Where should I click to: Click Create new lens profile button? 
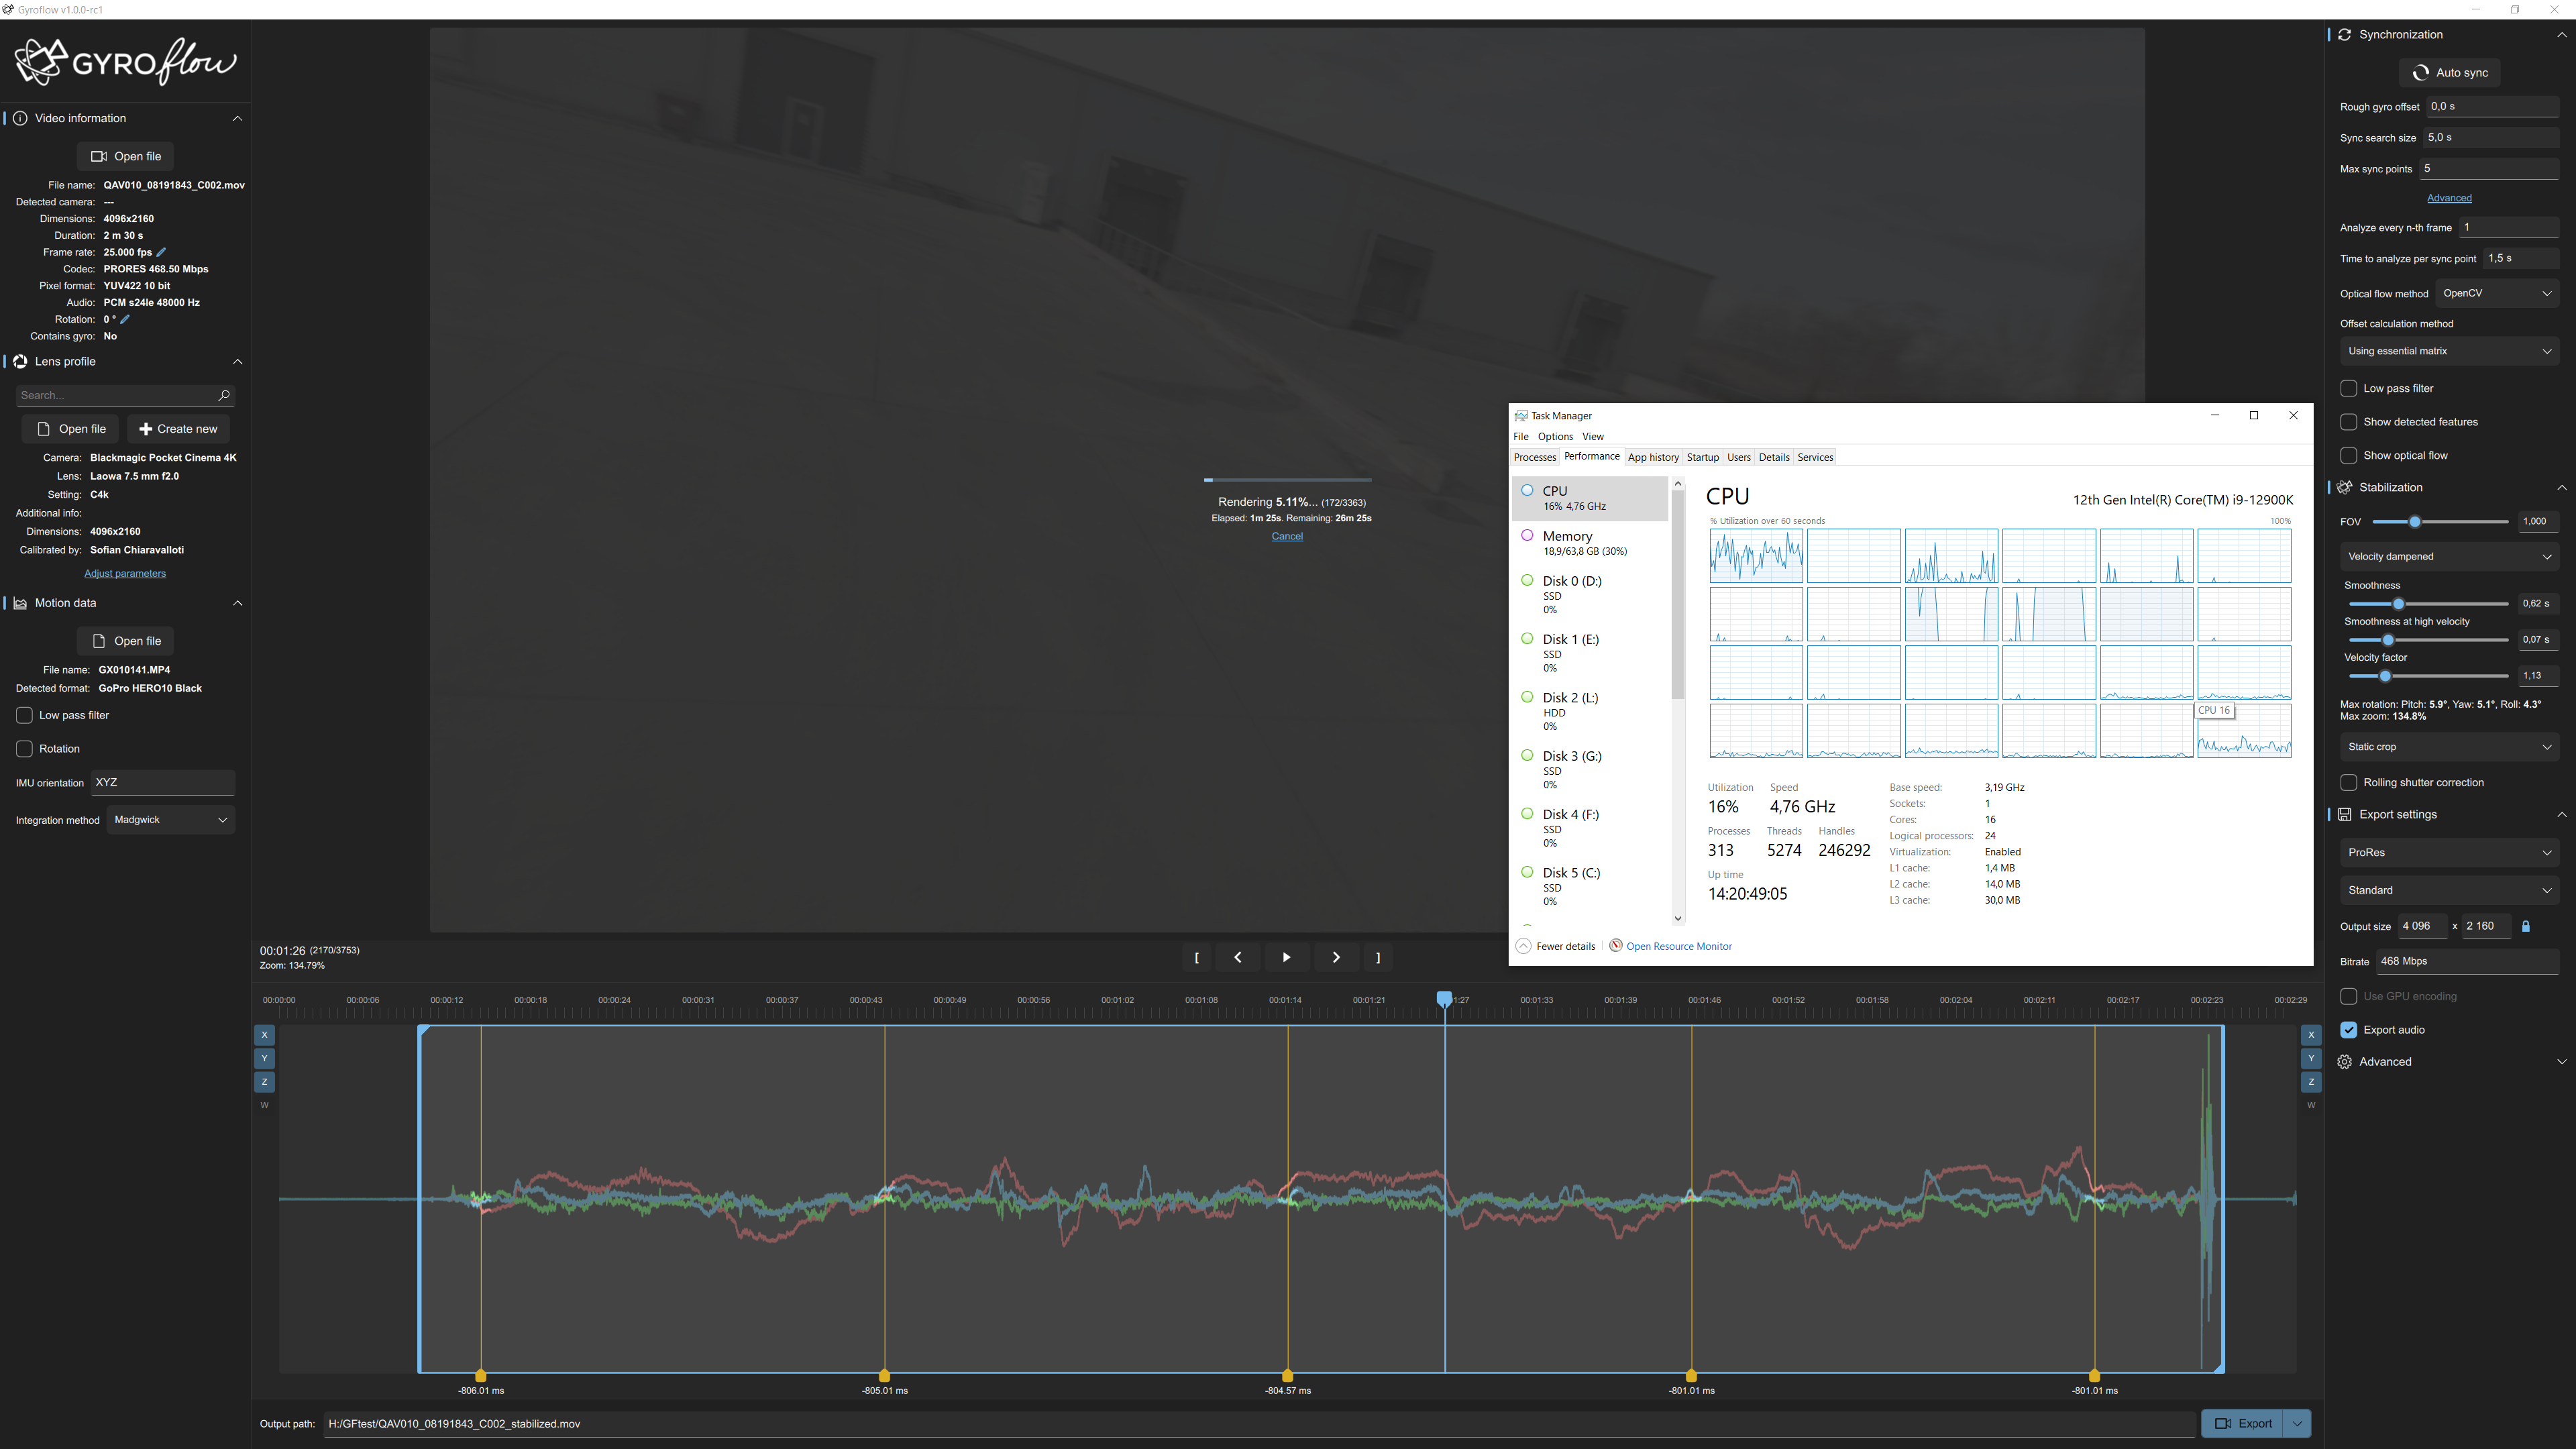tap(178, 429)
